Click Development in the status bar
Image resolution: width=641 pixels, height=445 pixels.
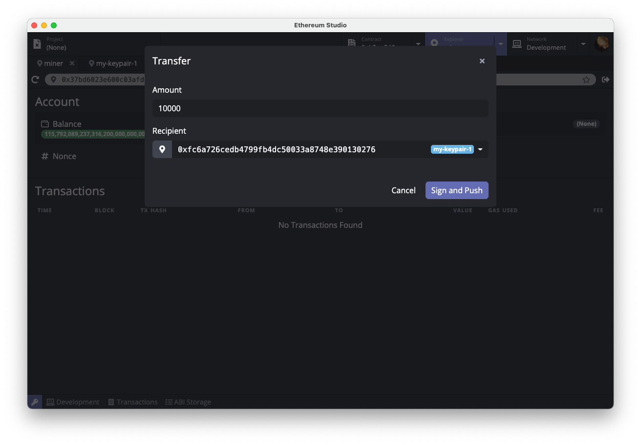[73, 402]
